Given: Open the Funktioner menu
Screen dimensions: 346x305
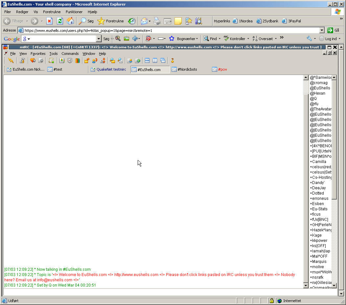Looking at the screenshot, I should coord(74,12).
